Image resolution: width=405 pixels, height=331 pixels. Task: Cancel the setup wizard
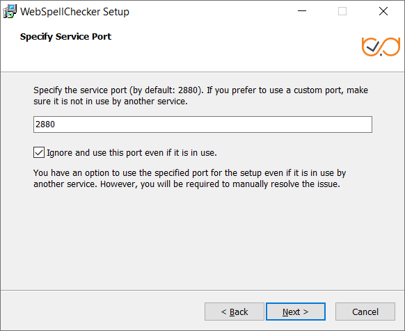pos(365,312)
